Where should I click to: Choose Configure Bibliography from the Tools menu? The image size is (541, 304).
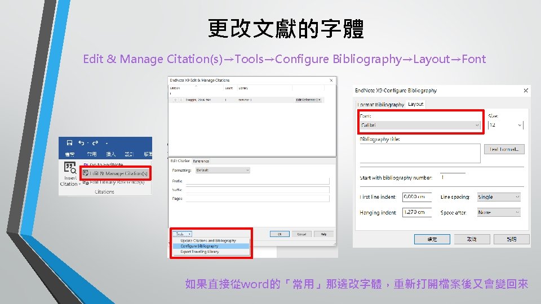(210, 246)
